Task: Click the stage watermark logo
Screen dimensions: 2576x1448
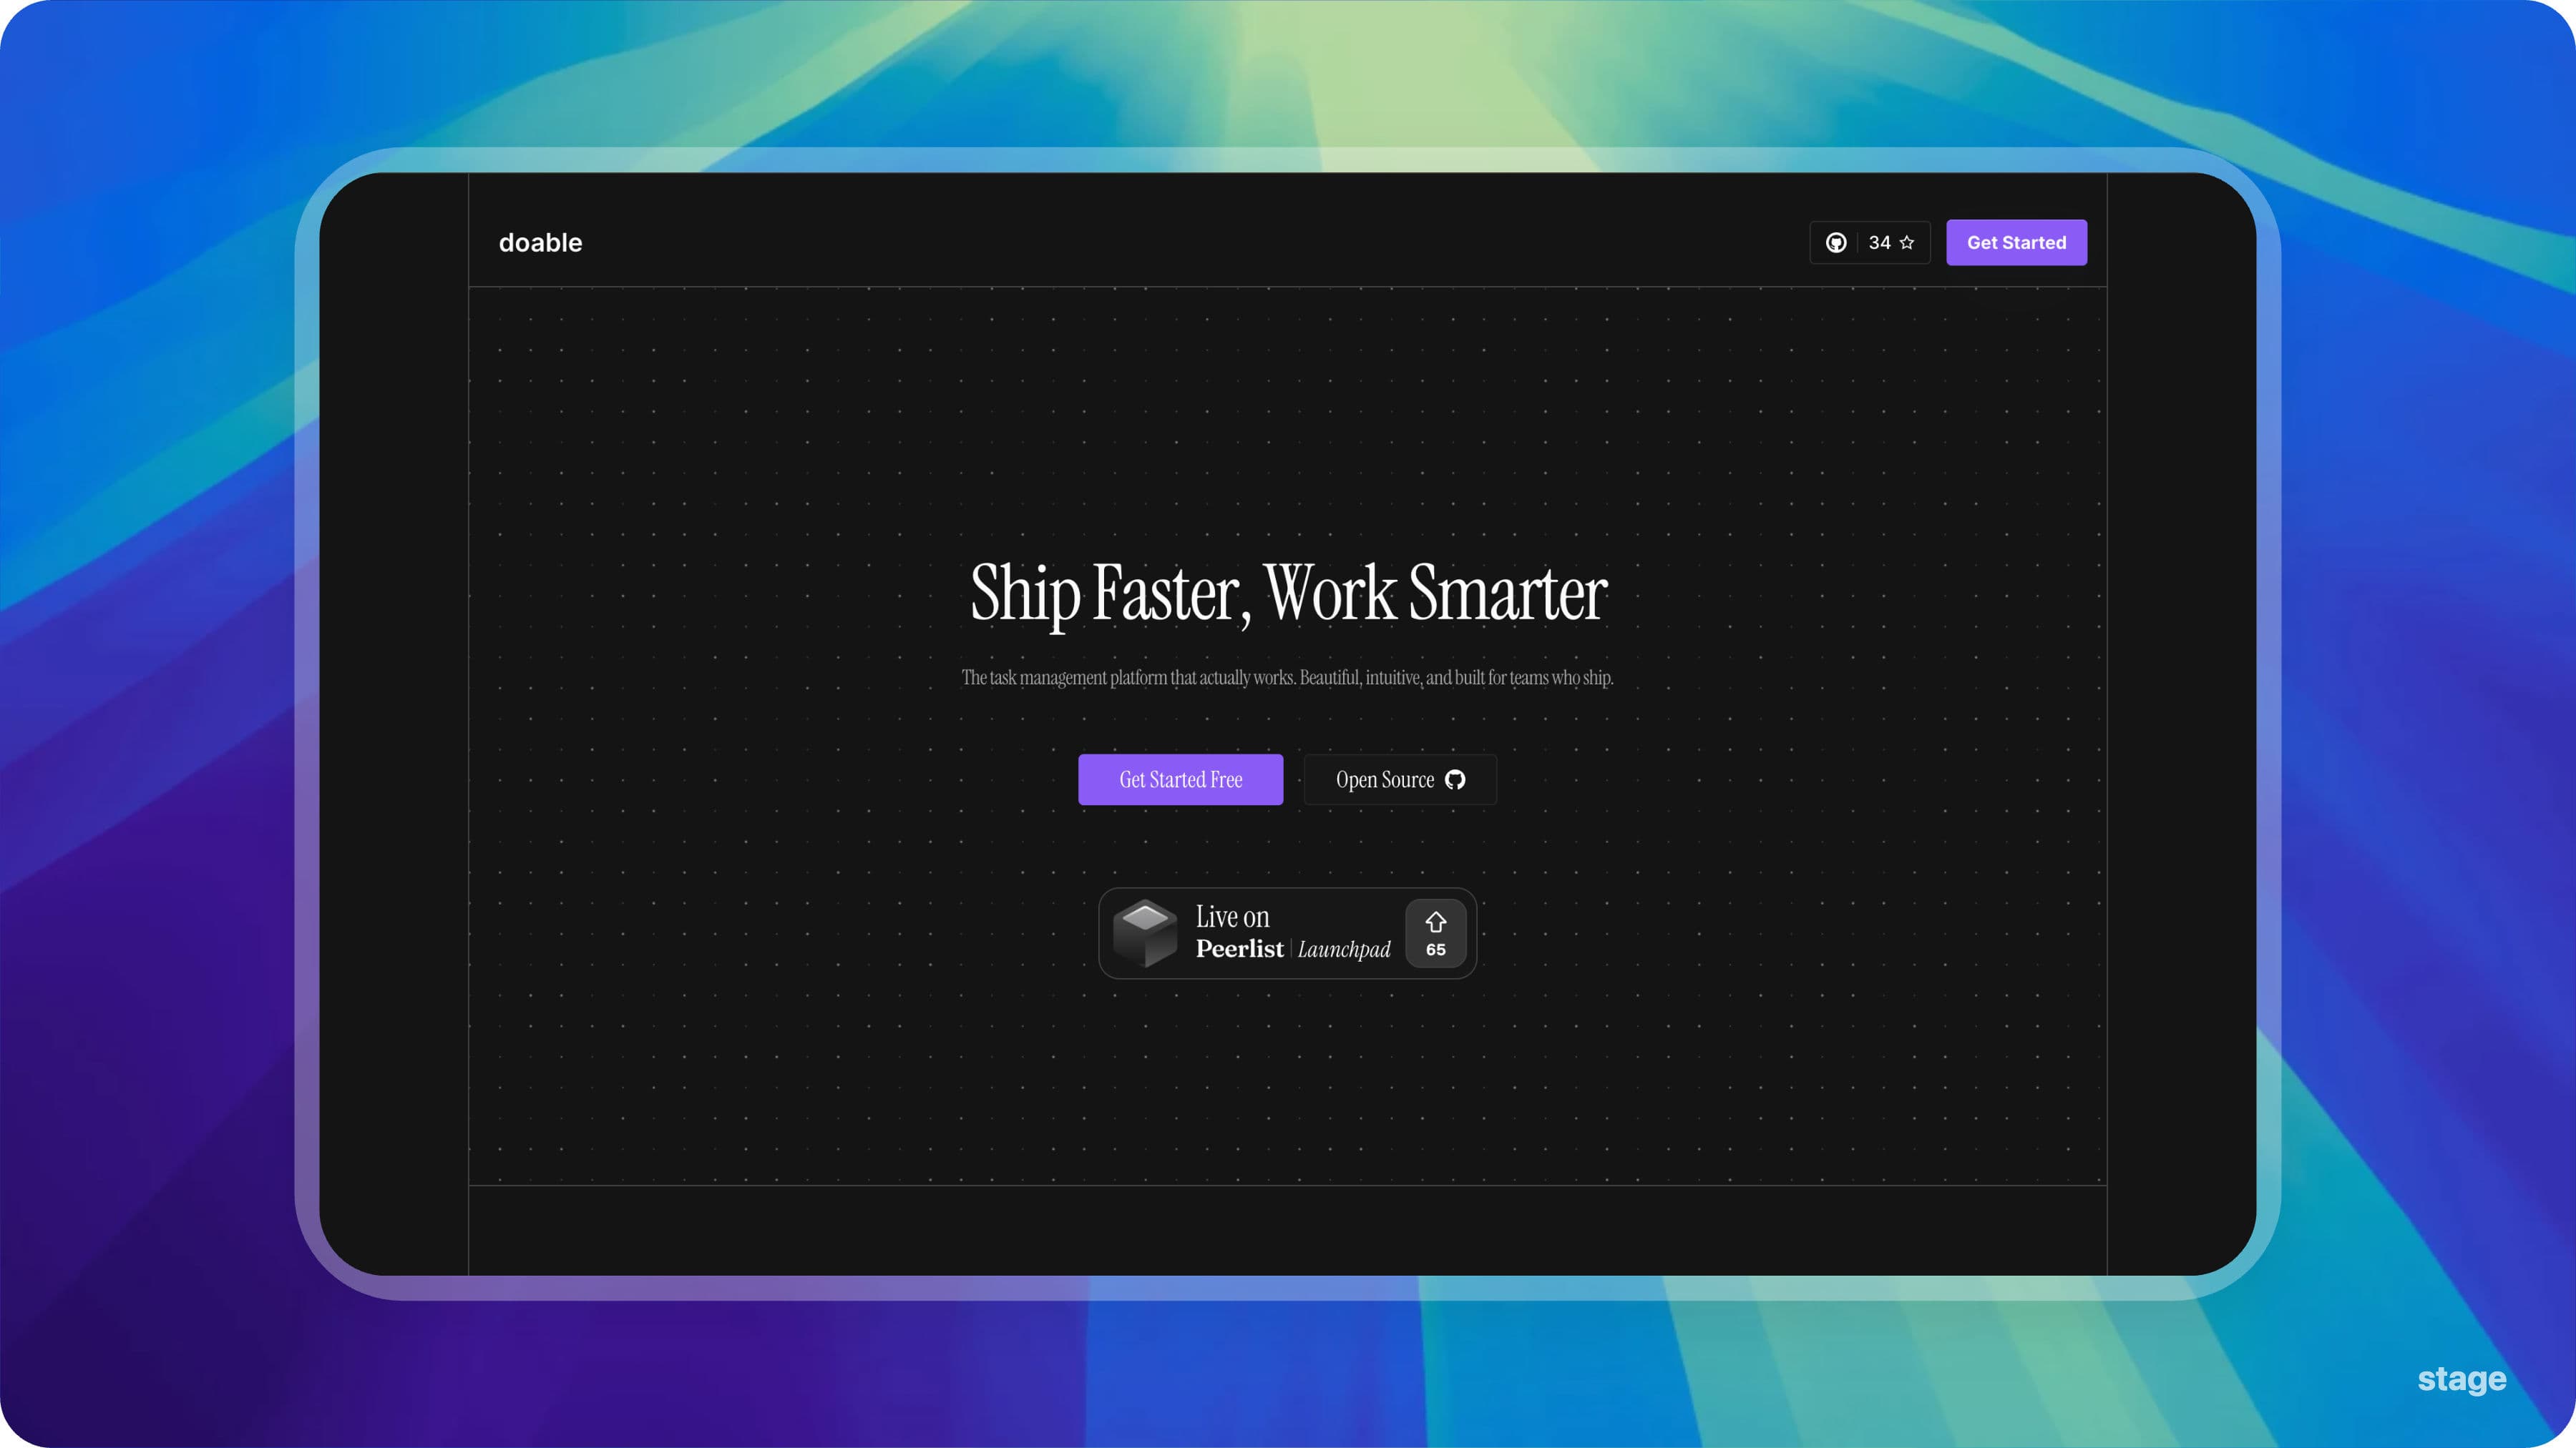Action: point(2461,1379)
